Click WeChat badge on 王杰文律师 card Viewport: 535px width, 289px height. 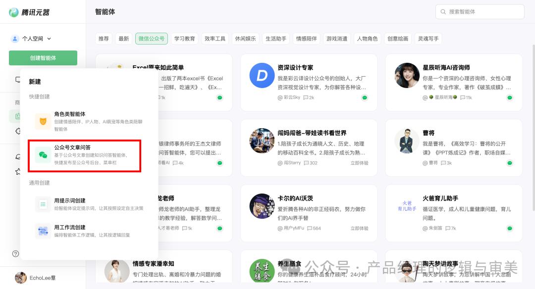pyautogui.click(x=220, y=163)
